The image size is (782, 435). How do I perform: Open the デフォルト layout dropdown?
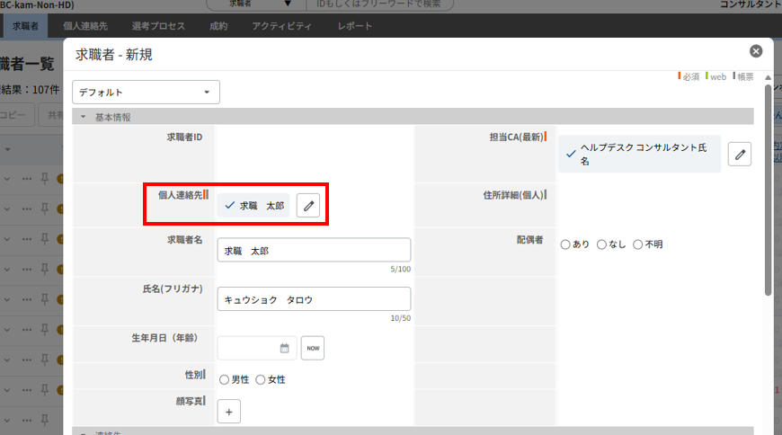tap(146, 92)
